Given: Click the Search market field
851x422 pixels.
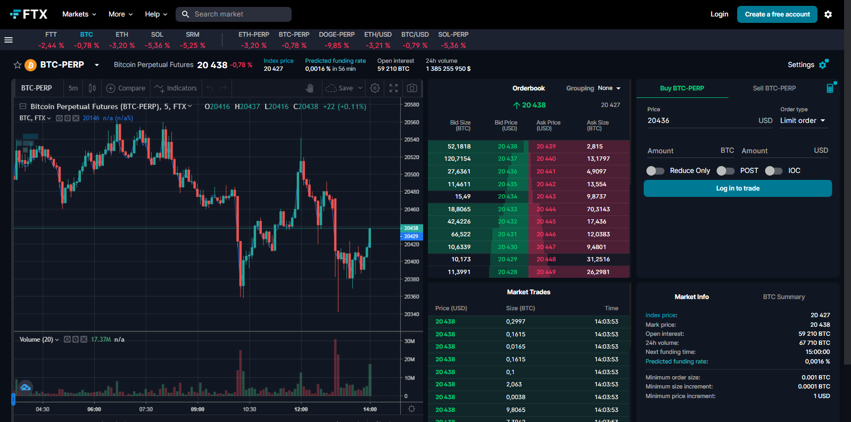Looking at the screenshot, I should [234, 14].
